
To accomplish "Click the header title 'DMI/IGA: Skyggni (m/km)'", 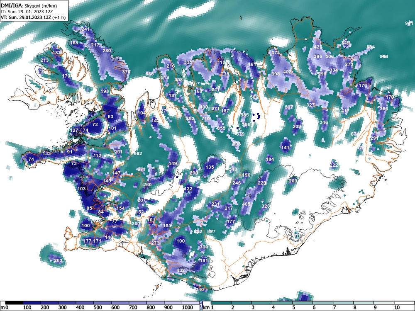I will (29, 5).
